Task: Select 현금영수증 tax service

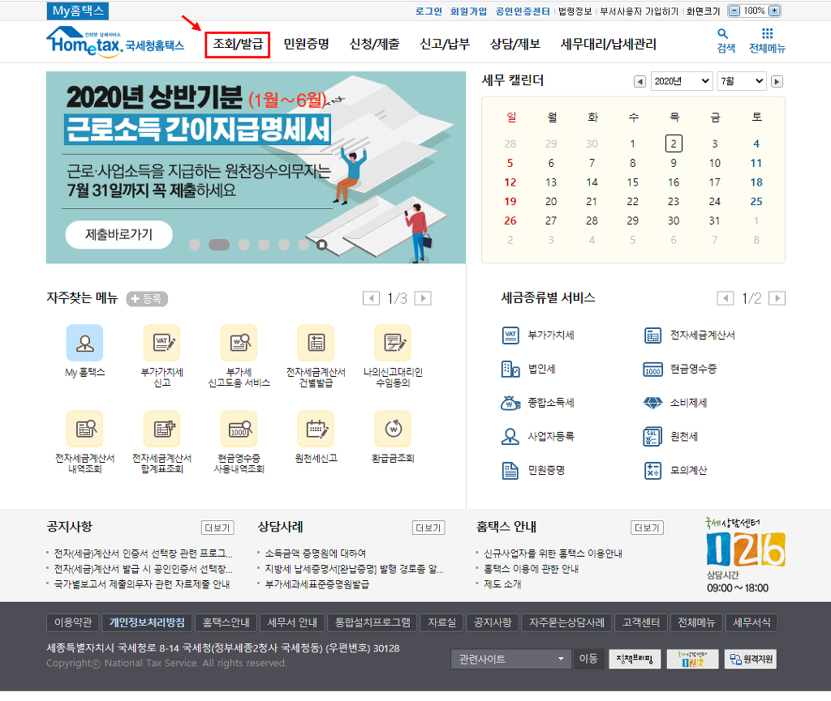Action: coord(680,369)
